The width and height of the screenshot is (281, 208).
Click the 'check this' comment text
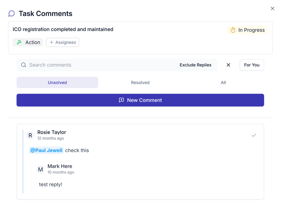[77, 151]
